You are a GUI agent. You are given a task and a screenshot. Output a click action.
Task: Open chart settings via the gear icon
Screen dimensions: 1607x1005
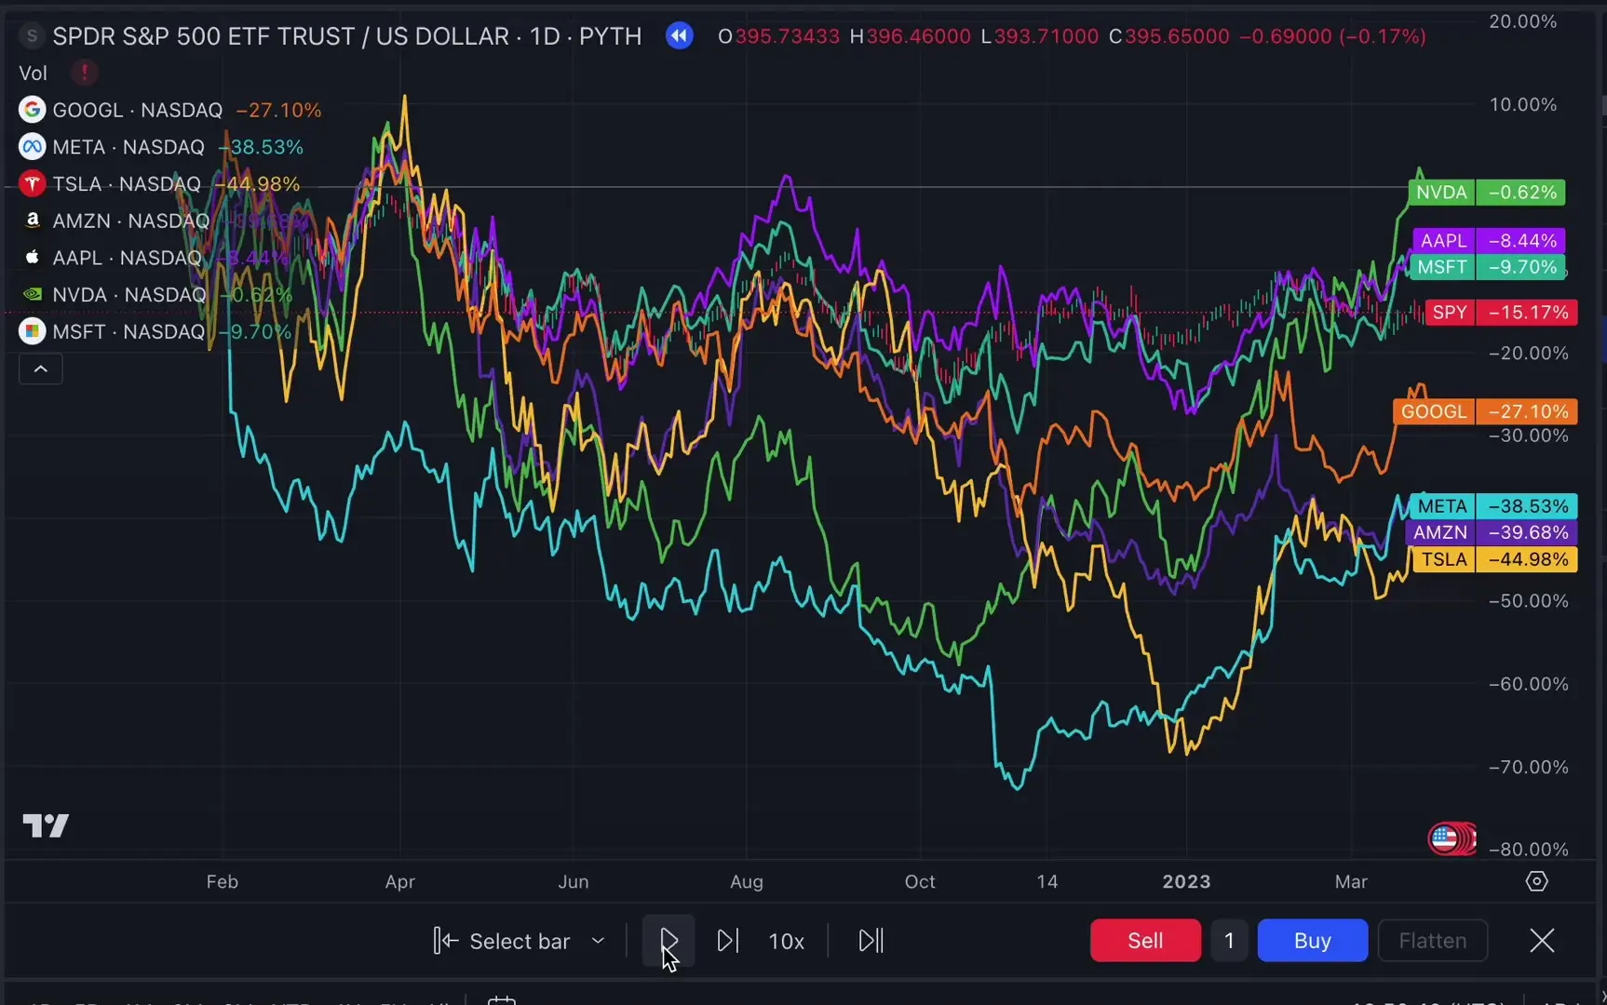tap(1536, 881)
